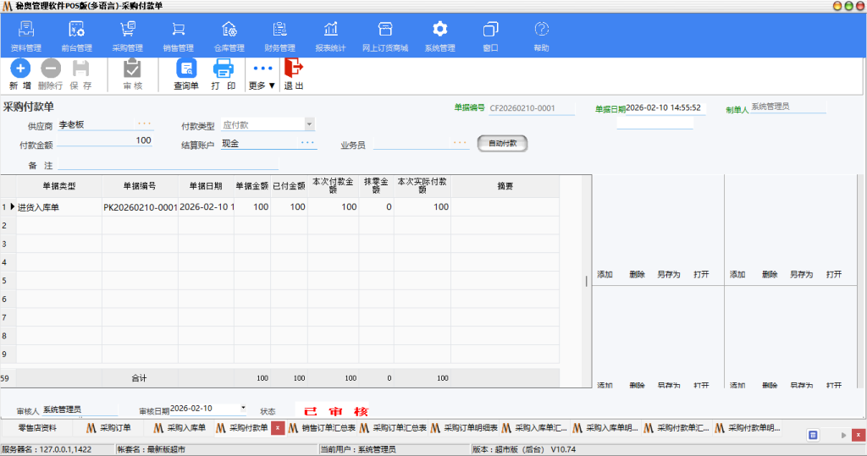867x456 pixels.
Task: Click the 供应商 lookup ellipsis button
Action: 145,124
